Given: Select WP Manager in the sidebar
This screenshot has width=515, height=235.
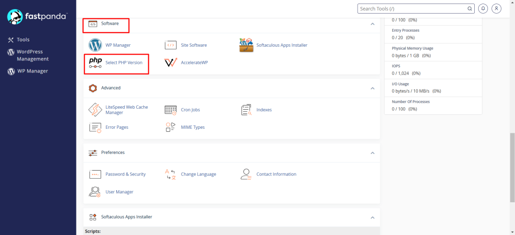Looking at the screenshot, I should coord(33,71).
